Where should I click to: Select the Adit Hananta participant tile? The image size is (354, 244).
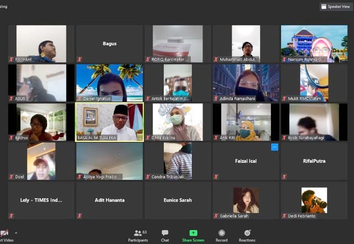point(109,200)
